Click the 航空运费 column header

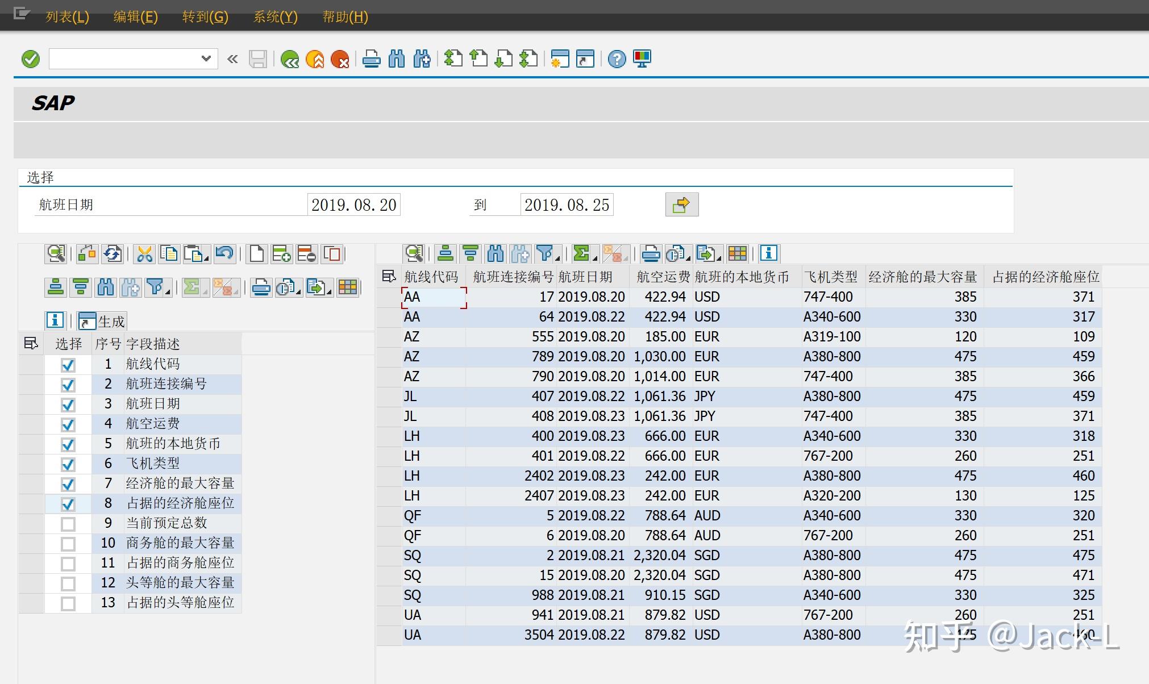(x=663, y=277)
